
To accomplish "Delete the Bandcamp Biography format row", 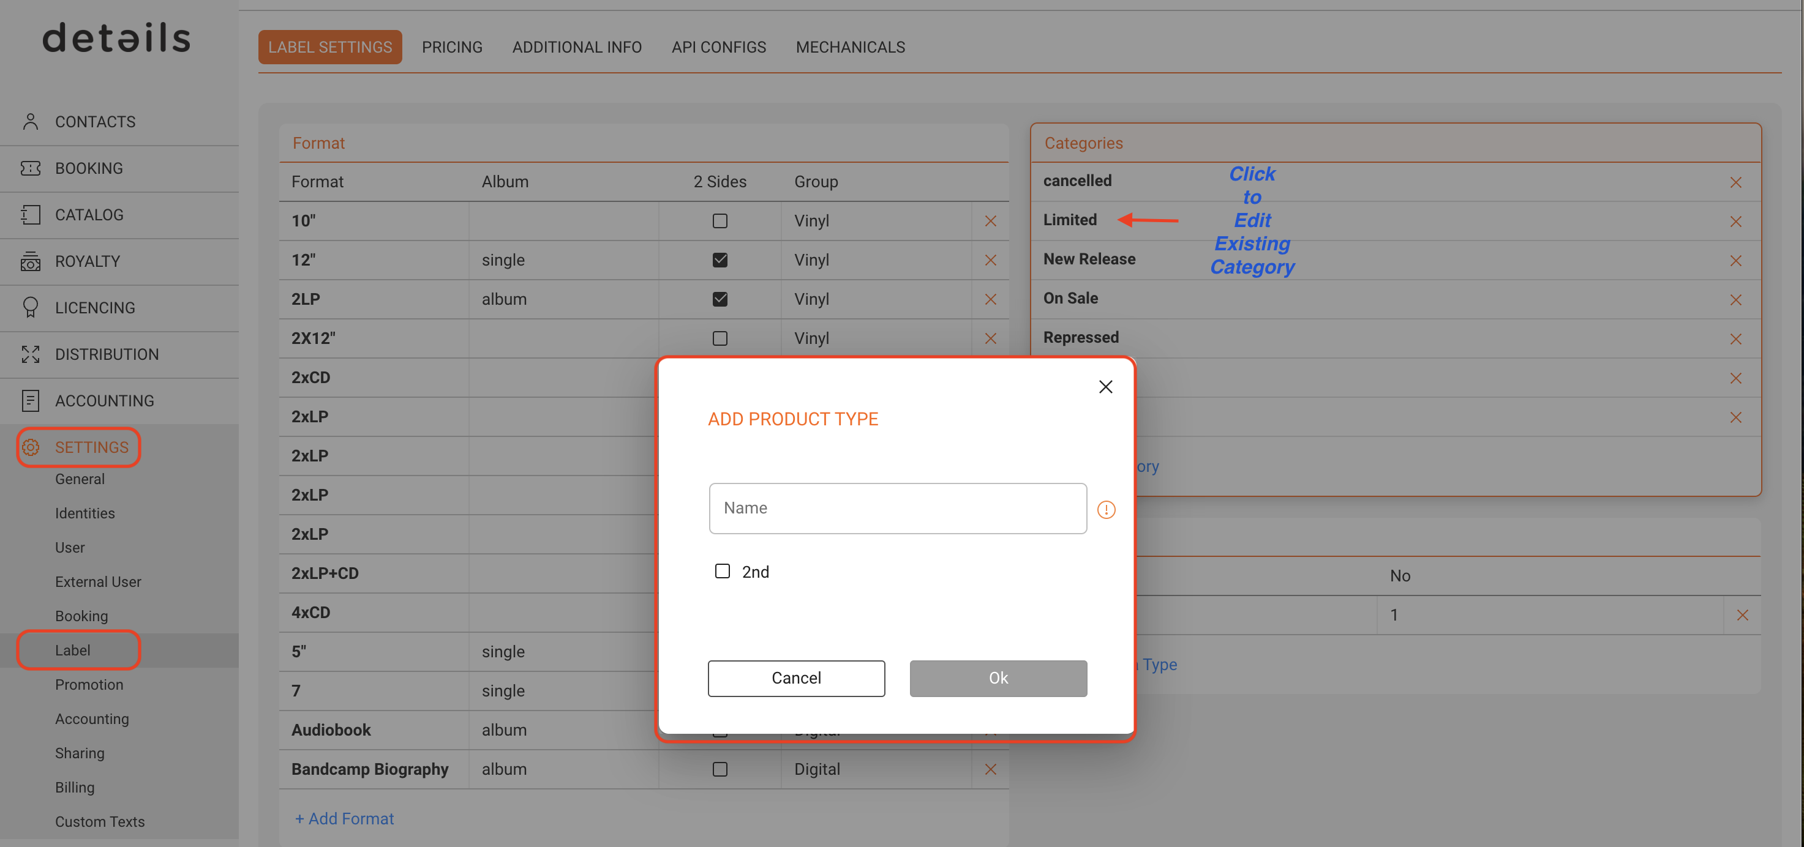I will 990,769.
